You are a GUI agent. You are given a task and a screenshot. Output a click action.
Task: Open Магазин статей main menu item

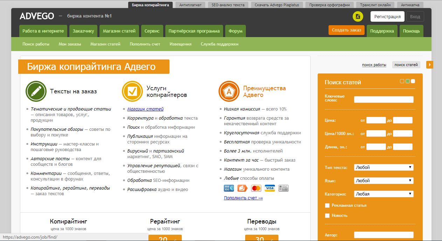(119, 31)
